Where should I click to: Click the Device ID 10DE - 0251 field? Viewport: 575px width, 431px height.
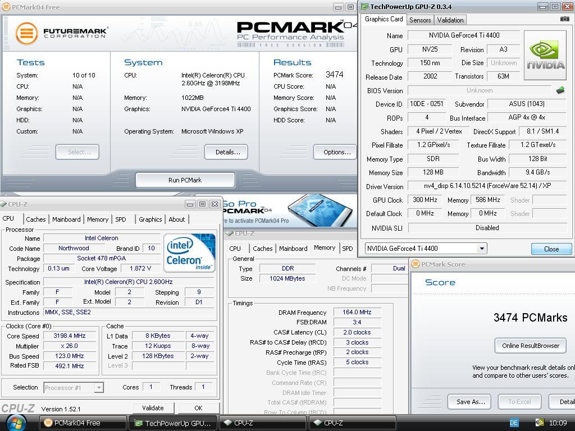(427, 104)
